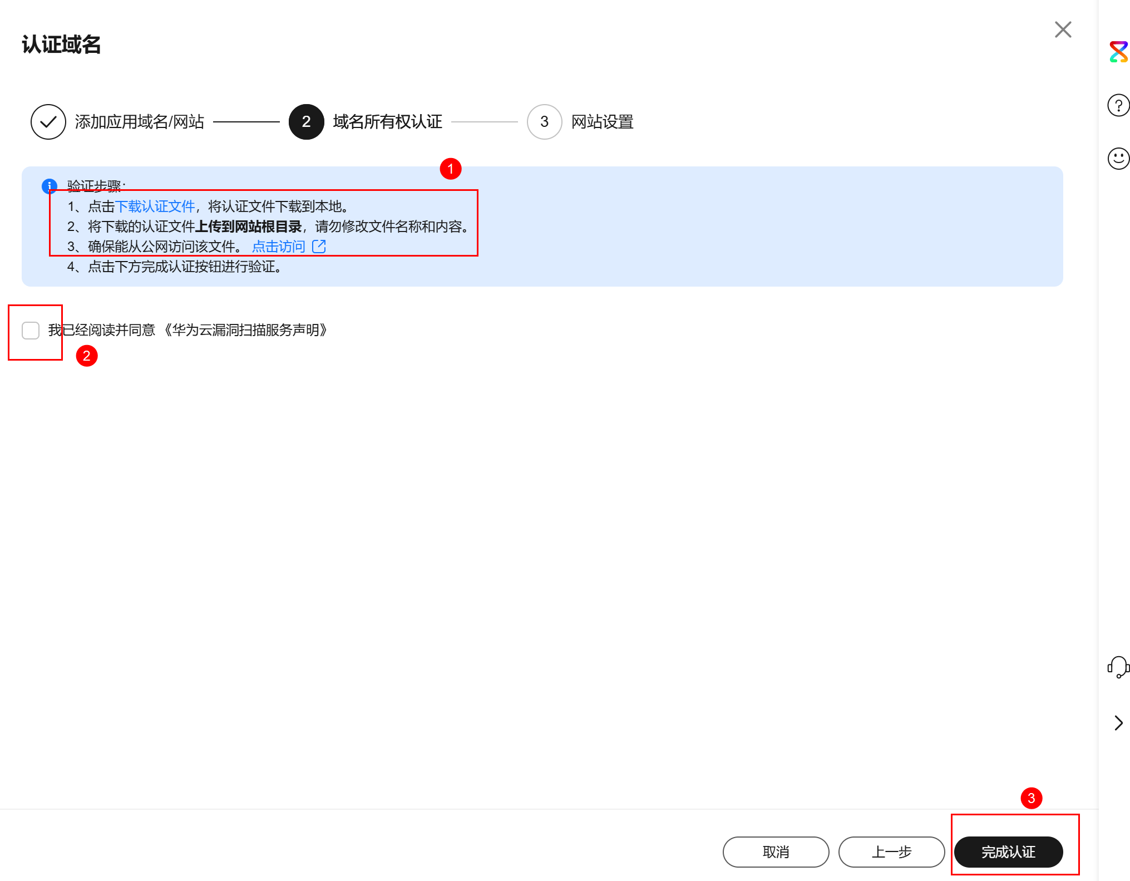Select step 2 circle 域名所有权认证

click(x=306, y=122)
